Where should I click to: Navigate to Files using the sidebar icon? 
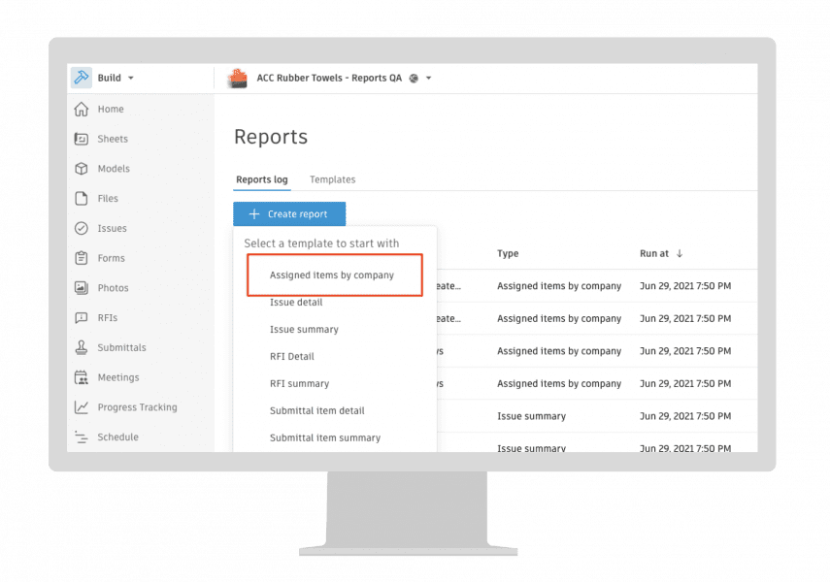click(107, 198)
